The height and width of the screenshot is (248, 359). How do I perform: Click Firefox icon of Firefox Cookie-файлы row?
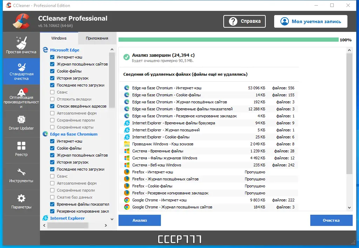(127, 186)
